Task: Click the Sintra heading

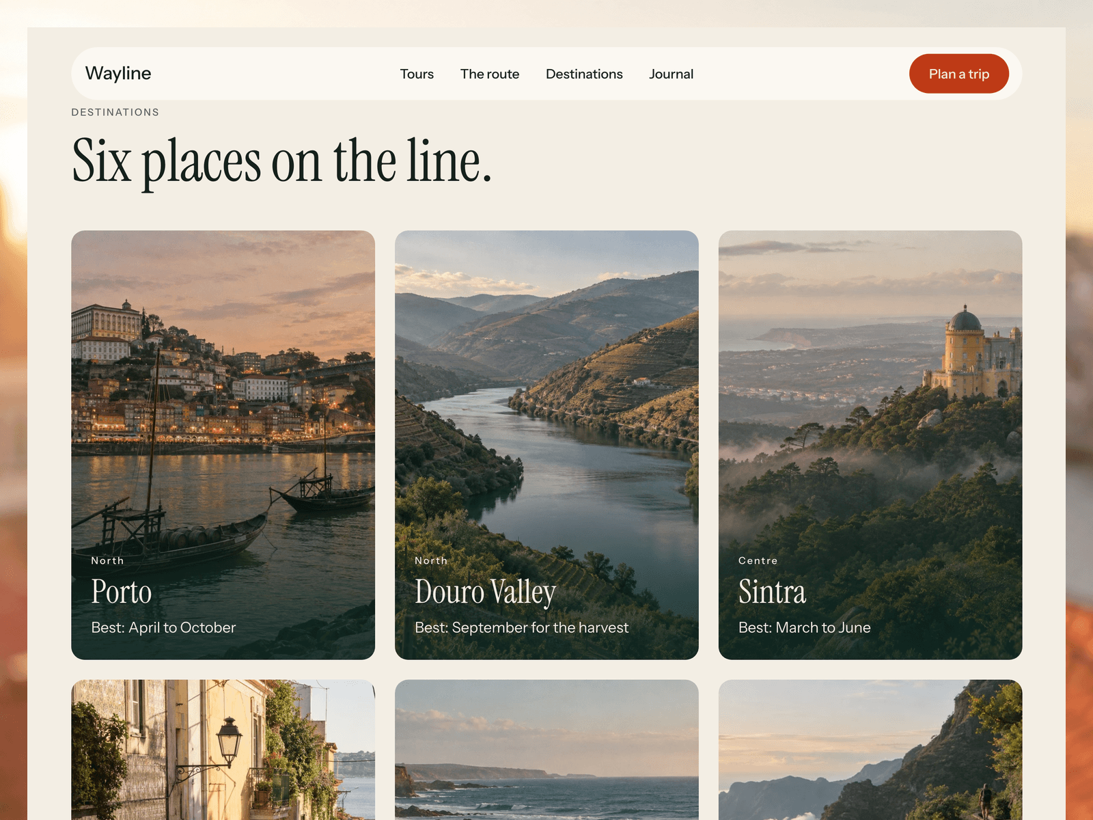Action: (772, 592)
